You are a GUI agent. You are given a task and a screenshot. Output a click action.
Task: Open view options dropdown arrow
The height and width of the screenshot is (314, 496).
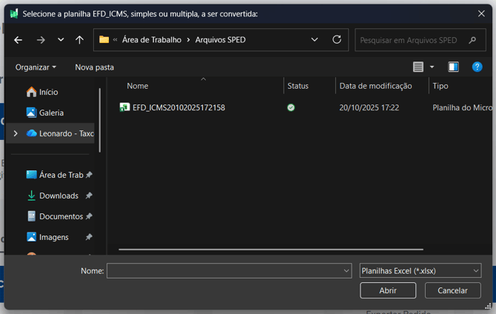pyautogui.click(x=432, y=67)
